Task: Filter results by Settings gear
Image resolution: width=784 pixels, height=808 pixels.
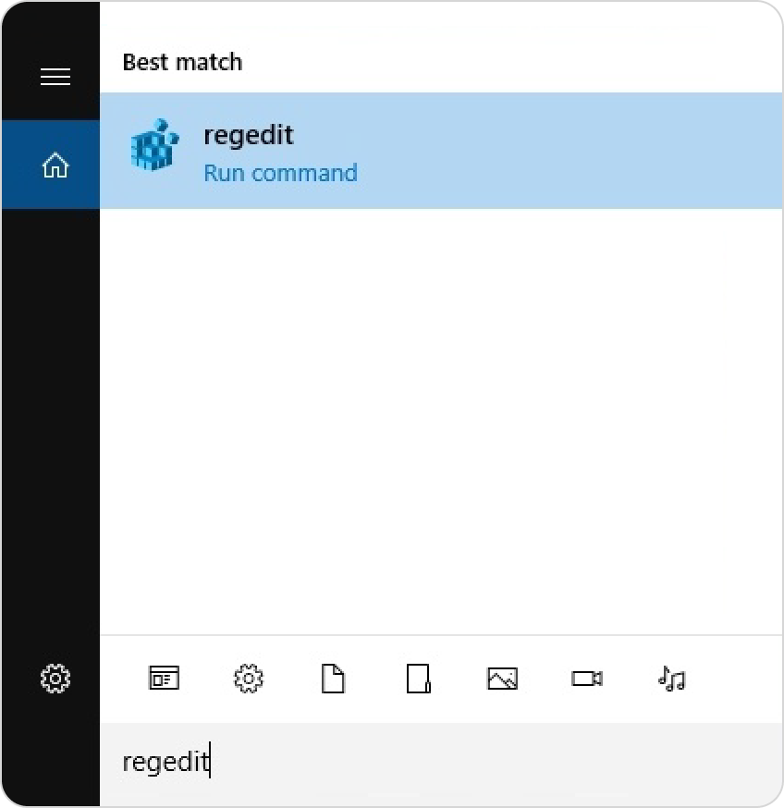Action: tap(249, 679)
